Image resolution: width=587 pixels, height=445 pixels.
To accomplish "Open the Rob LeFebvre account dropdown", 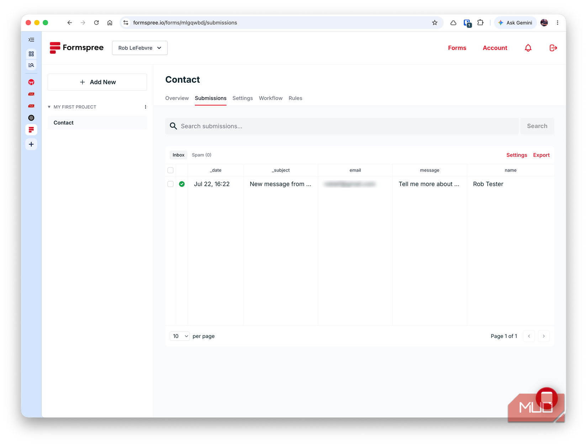I will tap(140, 48).
